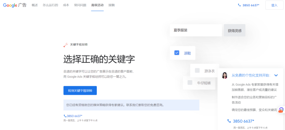Click phone icon in support panel
The image size is (285, 130).
(229, 121)
